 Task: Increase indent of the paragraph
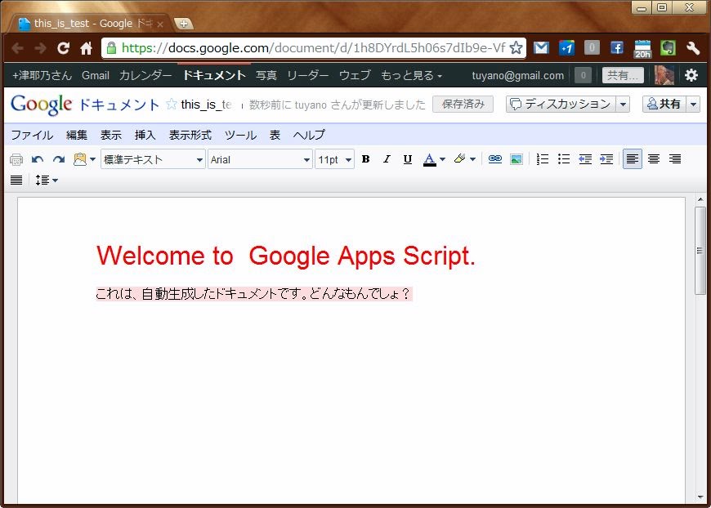(606, 159)
